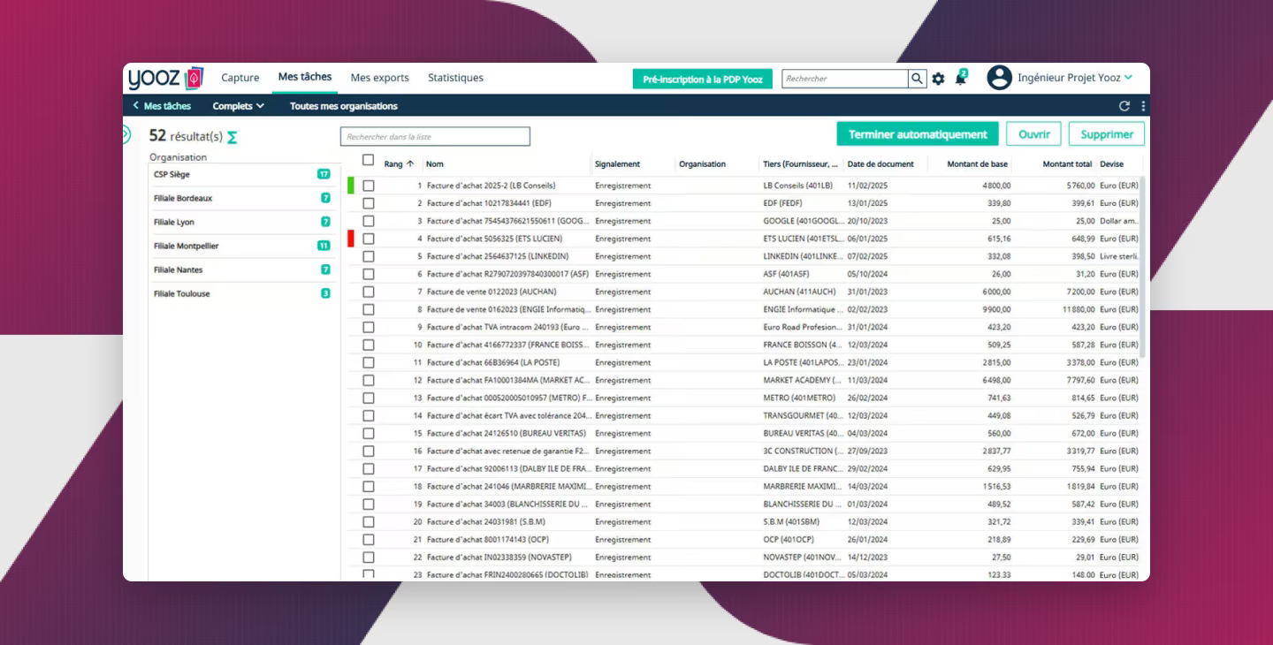The height and width of the screenshot is (645, 1273).
Task: Go back via Mes tâches chevron
Action: (136, 106)
